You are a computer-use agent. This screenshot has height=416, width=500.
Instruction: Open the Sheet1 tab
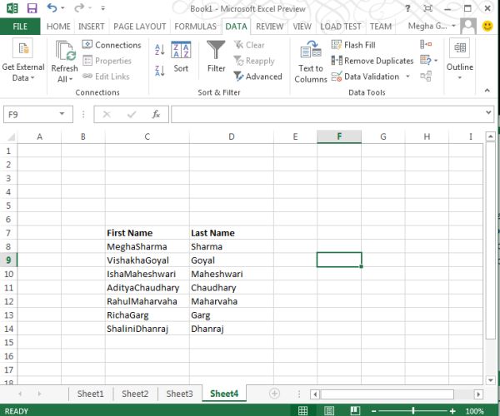[90, 394]
